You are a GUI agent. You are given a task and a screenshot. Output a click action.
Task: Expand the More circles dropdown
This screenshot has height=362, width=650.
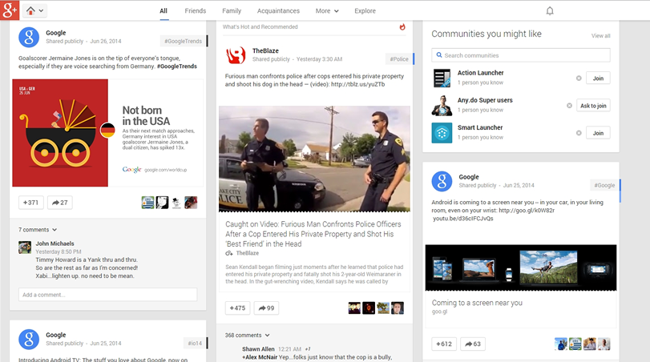pyautogui.click(x=327, y=11)
